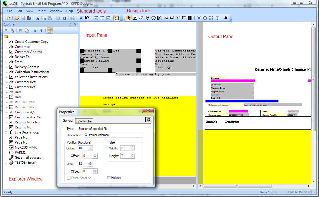Click the Column value field
This screenshot has width=319, height=197.
[83, 148]
